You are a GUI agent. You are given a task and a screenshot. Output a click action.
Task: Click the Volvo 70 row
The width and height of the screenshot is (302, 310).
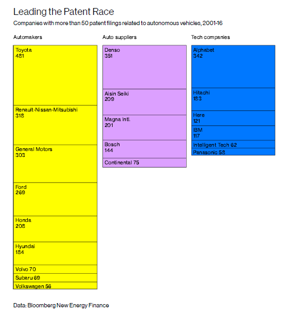(x=55, y=269)
